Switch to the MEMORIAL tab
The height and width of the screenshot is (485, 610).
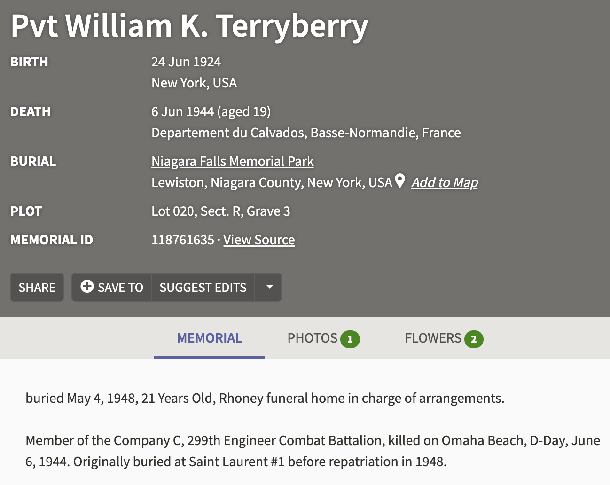[x=209, y=338]
